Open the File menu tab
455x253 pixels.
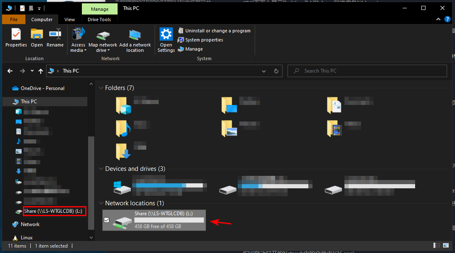[14, 19]
